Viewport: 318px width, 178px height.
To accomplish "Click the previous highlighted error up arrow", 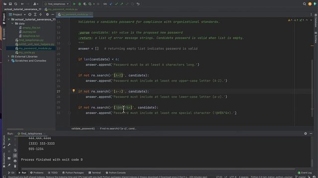I will 307,20.
